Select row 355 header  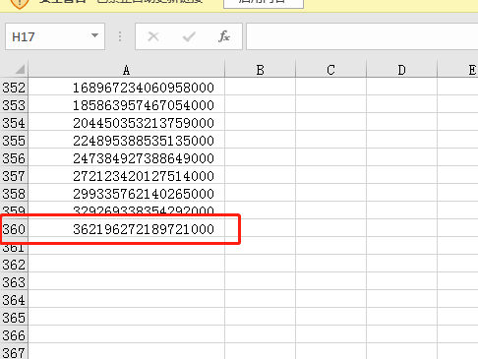coord(14,141)
